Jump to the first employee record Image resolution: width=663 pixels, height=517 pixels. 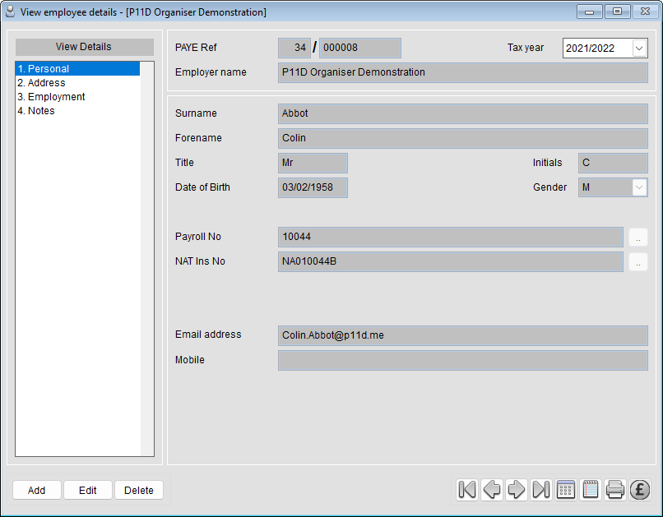[x=466, y=489]
